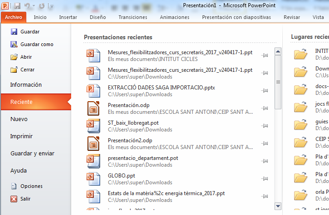Image resolution: width=329 pixels, height=215 pixels.
Task: Pin Mesures_flexibilitzadores file in Downloads
Action: (265, 73)
